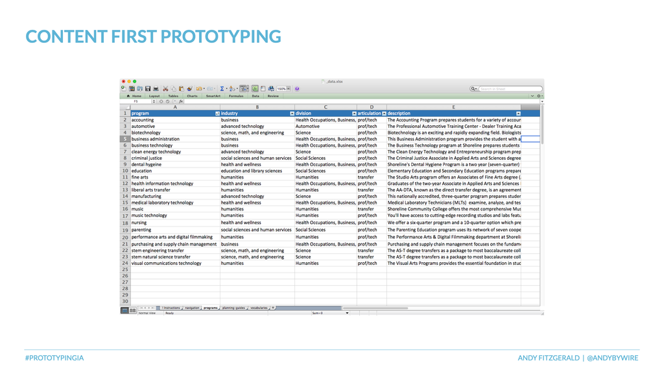Toggle the formula builder fx button
This screenshot has width=664, height=374.
(255, 88)
